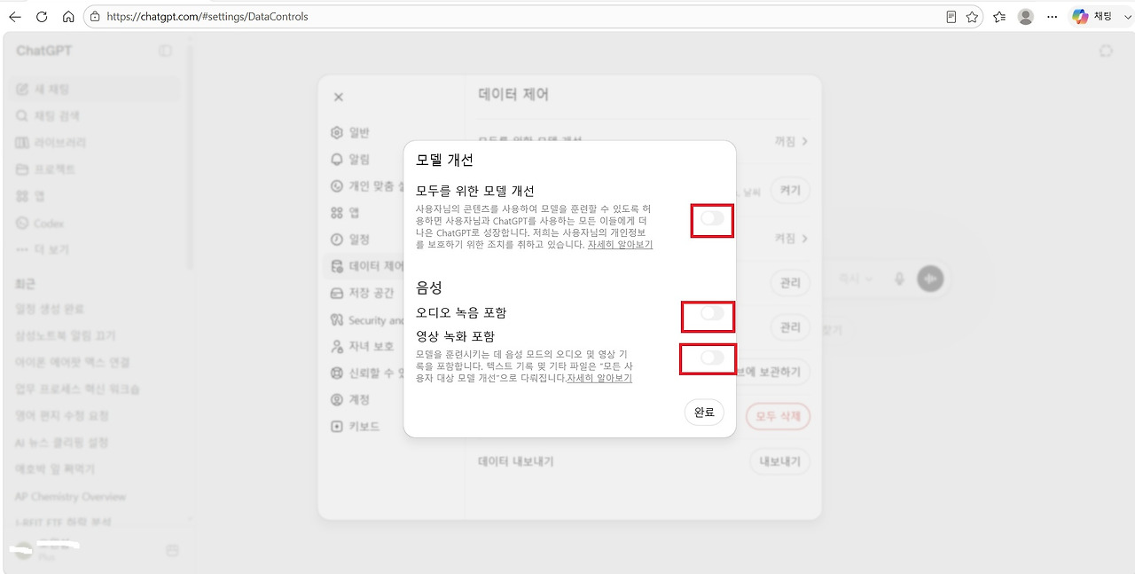This screenshot has width=1135, height=574.
Task: Open browser profile avatar icon
Action: point(1026,17)
